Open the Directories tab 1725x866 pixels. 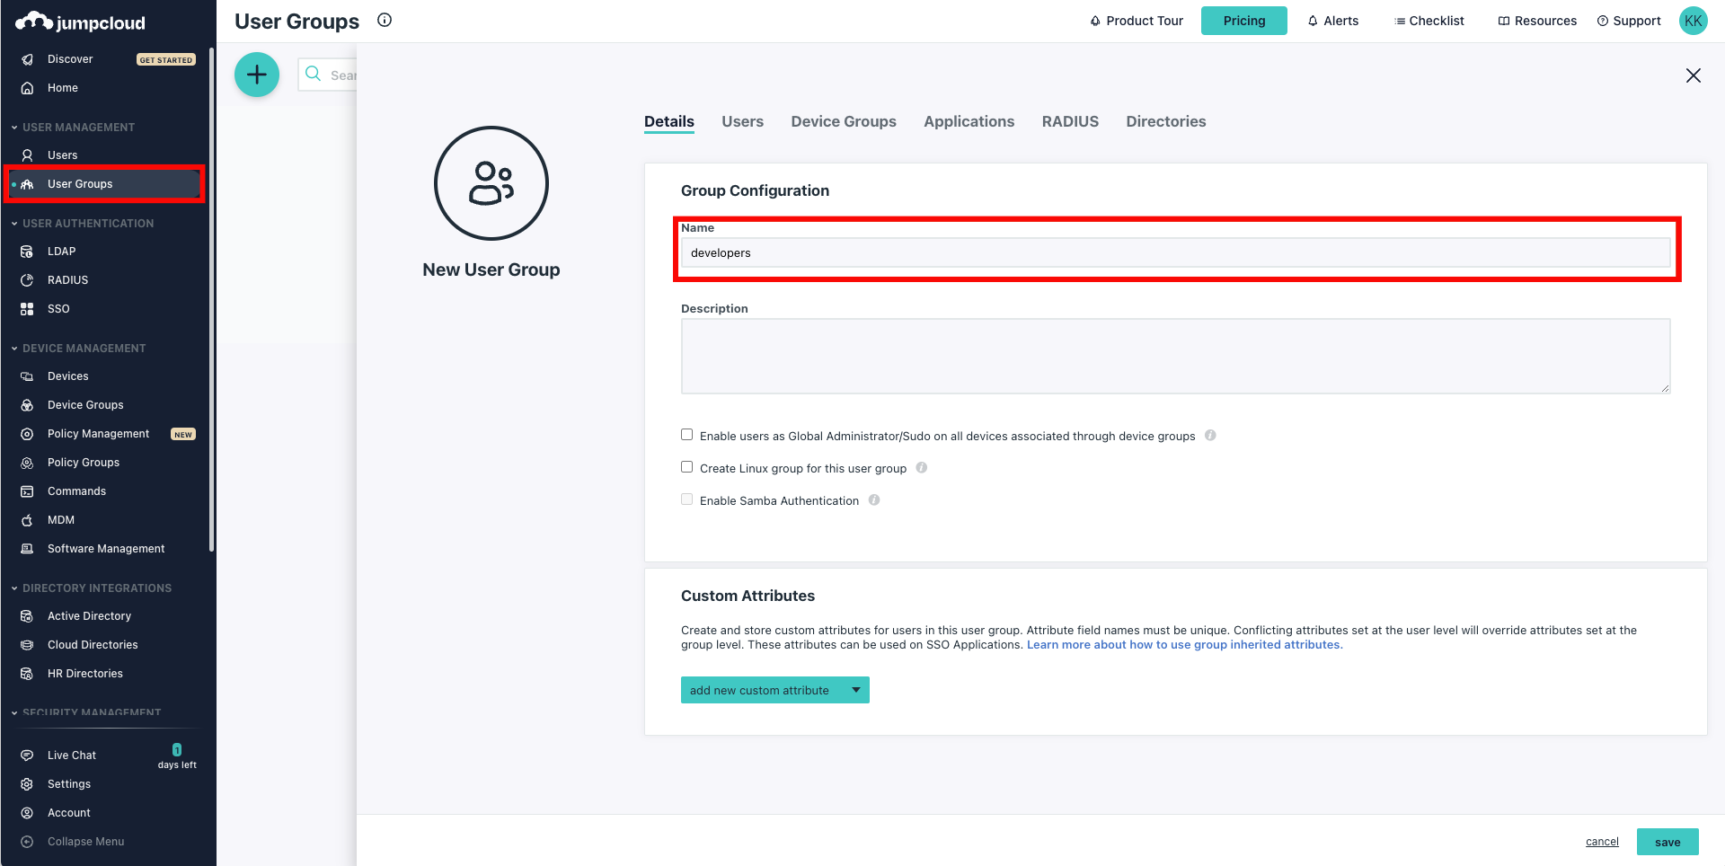point(1166,121)
